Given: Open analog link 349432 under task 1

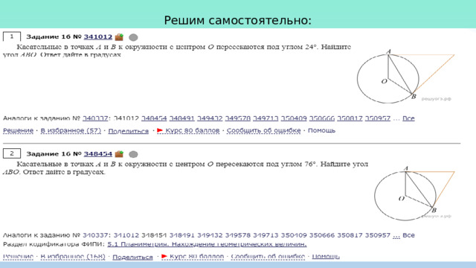Looking at the screenshot, I should [x=210, y=118].
